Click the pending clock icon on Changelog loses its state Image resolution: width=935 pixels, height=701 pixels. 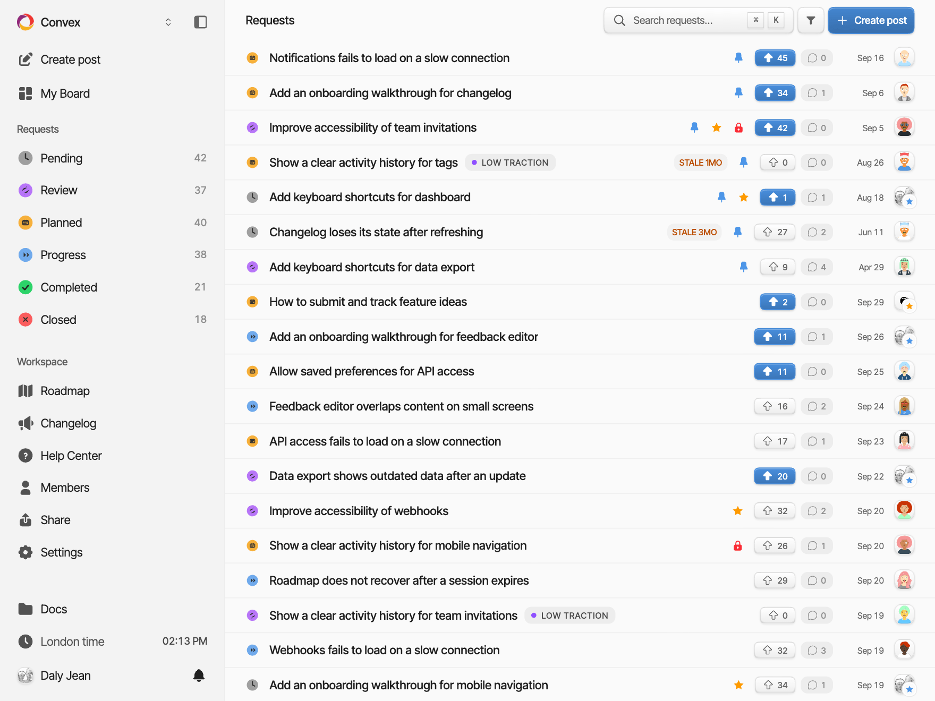[x=253, y=232]
